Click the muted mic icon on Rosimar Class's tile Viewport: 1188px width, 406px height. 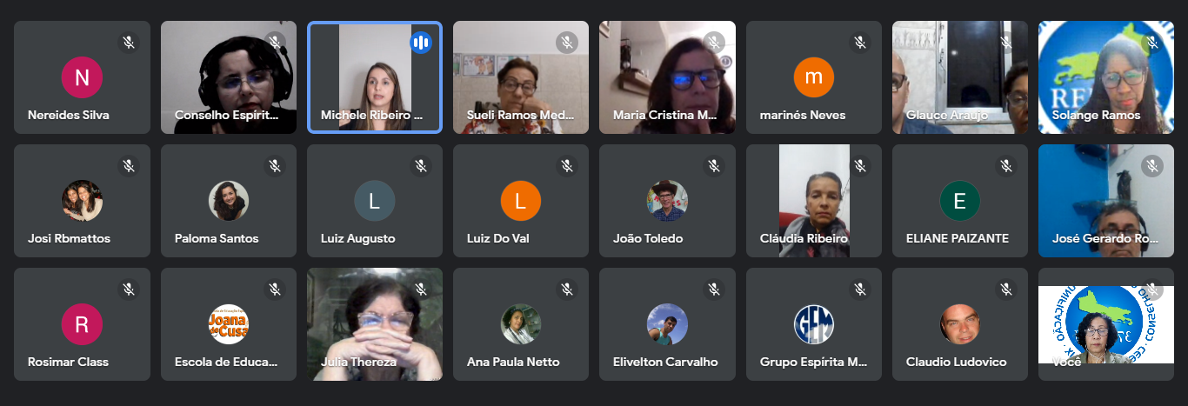pos(129,289)
